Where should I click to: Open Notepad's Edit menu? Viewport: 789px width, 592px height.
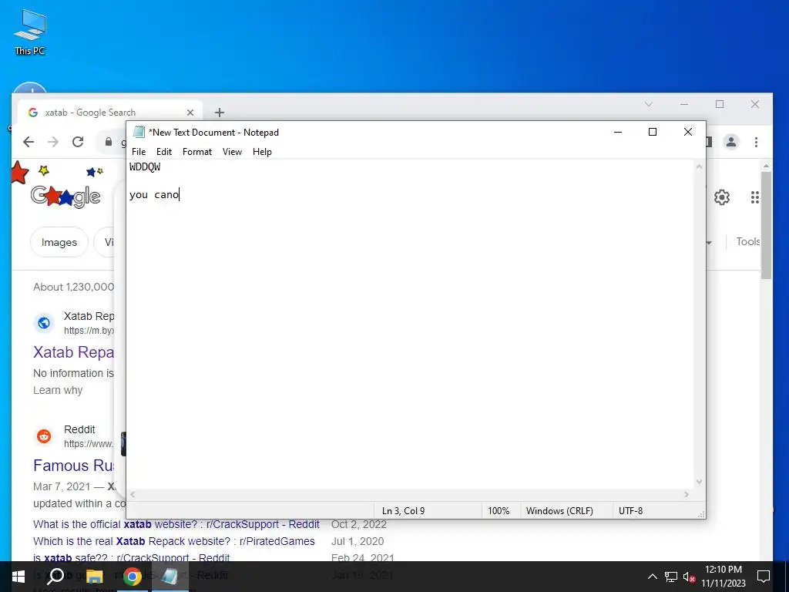point(164,152)
